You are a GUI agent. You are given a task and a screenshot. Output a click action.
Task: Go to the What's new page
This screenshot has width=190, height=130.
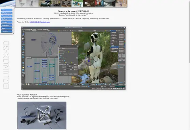[x=6, y=13]
